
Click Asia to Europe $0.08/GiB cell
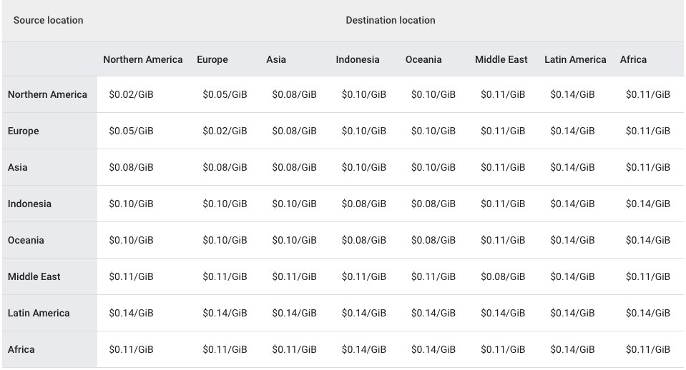[x=225, y=167]
